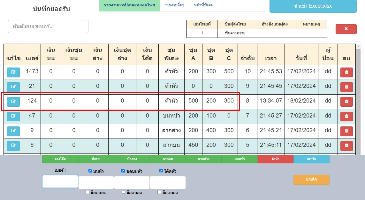Click the edit icon for number 1473

coord(13,72)
